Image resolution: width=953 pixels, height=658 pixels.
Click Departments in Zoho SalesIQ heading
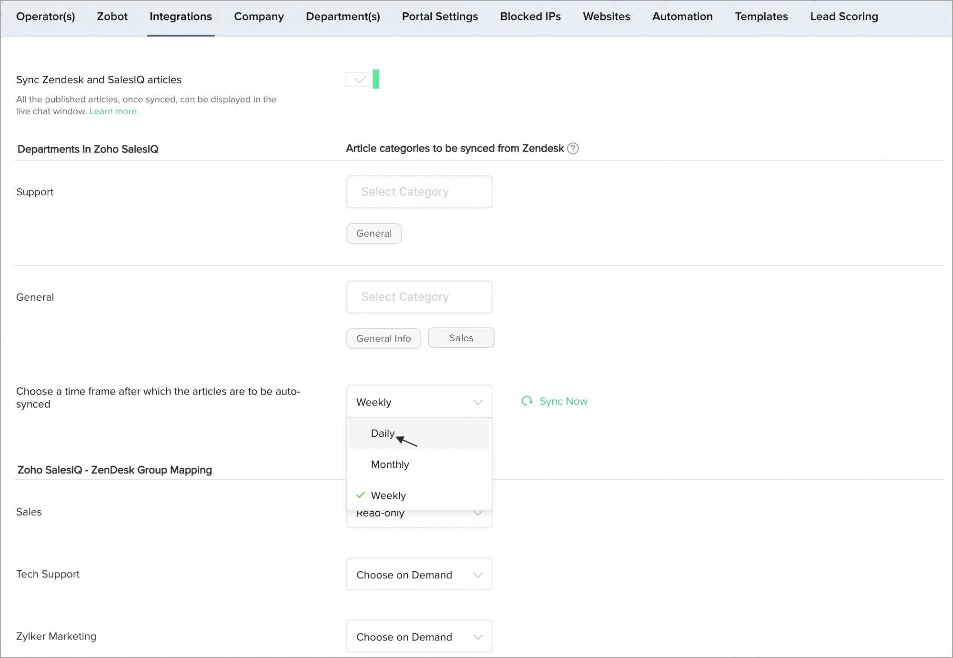88,149
